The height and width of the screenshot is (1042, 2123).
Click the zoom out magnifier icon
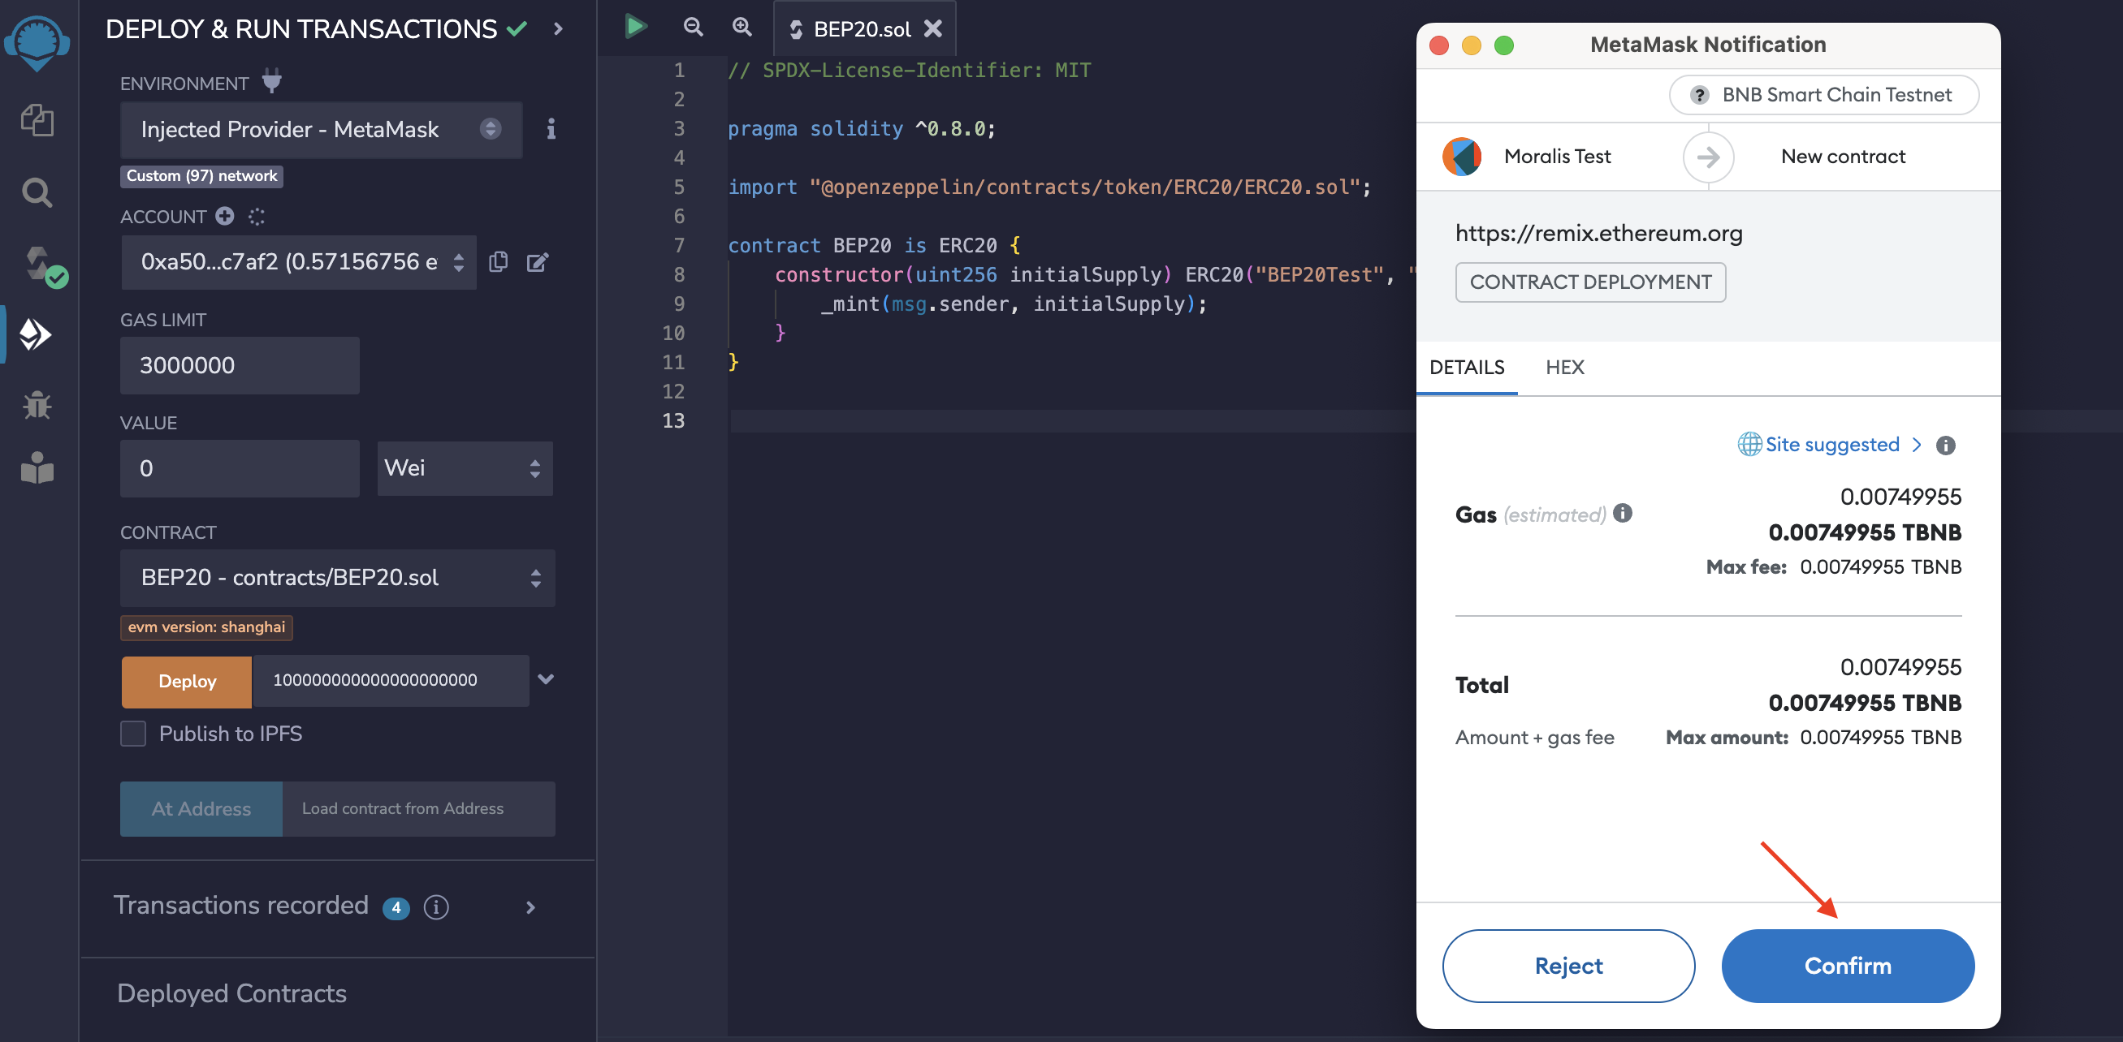(x=693, y=27)
